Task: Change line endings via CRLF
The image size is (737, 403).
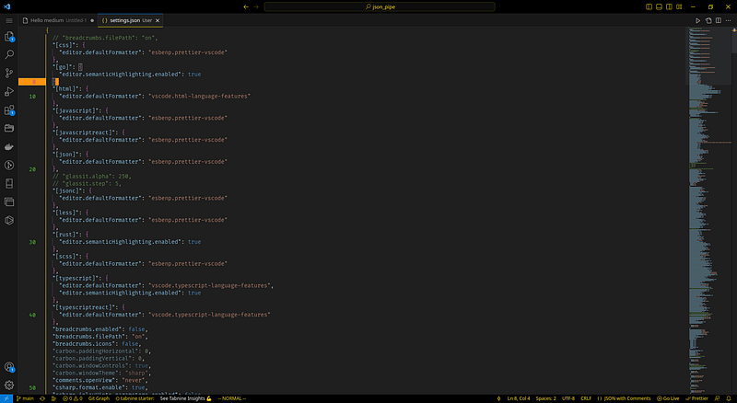Action: pyautogui.click(x=586, y=398)
